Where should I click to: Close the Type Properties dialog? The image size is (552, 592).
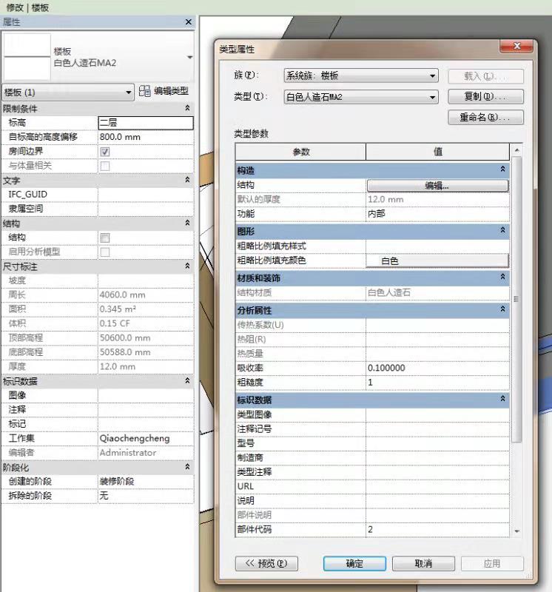pyautogui.click(x=516, y=46)
